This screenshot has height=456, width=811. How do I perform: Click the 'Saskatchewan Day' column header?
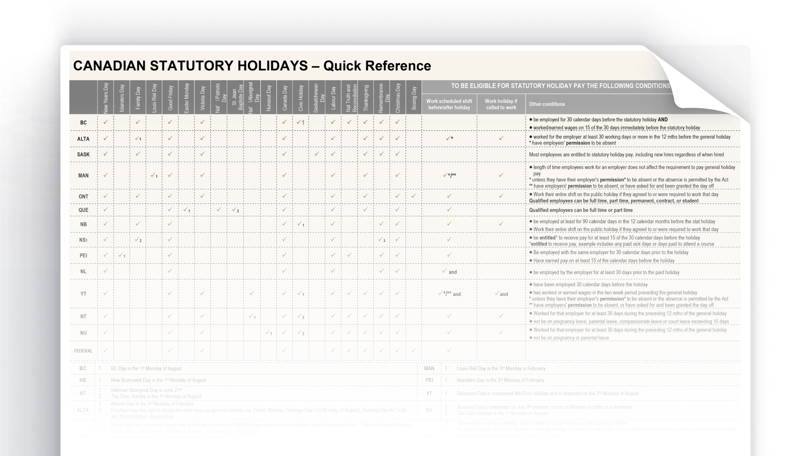pyautogui.click(x=317, y=98)
